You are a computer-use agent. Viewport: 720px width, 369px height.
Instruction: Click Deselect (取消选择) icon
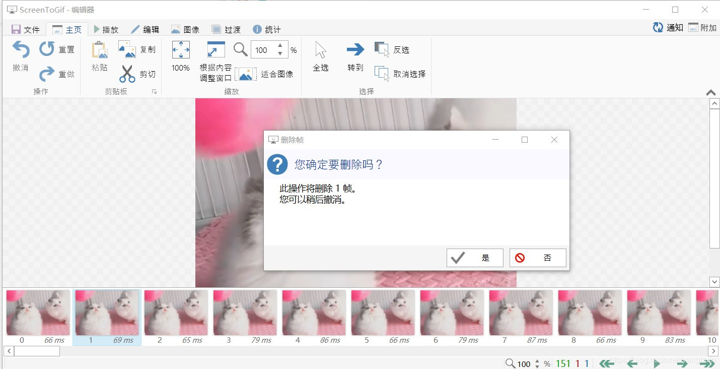382,74
